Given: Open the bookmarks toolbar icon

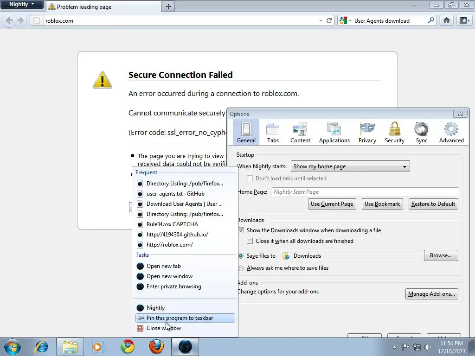Looking at the screenshot, I should click(x=464, y=20).
